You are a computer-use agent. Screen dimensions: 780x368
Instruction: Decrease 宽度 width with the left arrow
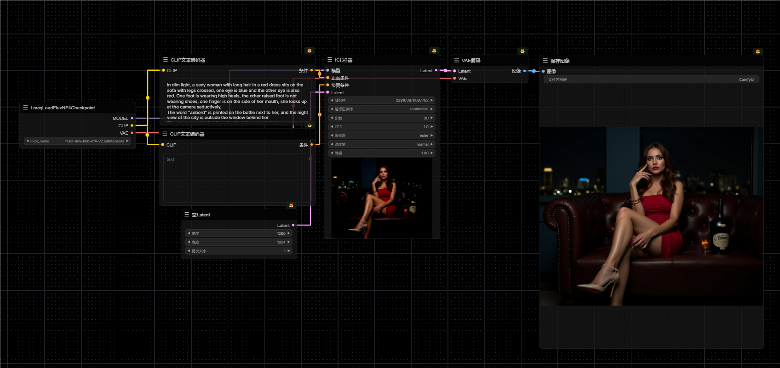[189, 233]
